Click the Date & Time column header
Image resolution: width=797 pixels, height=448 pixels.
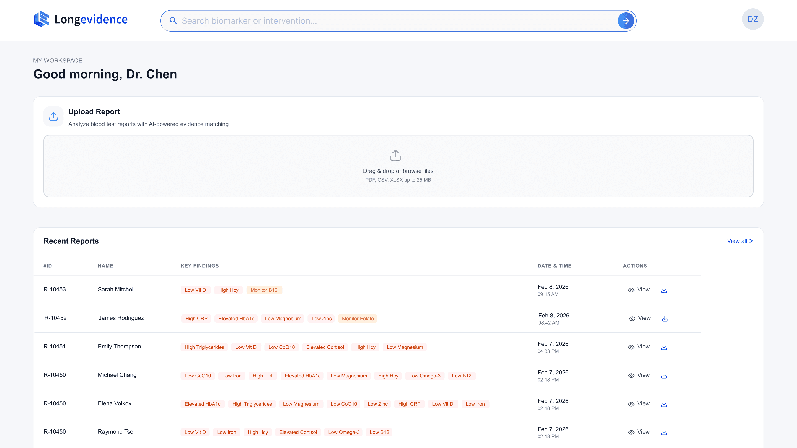[554, 266]
